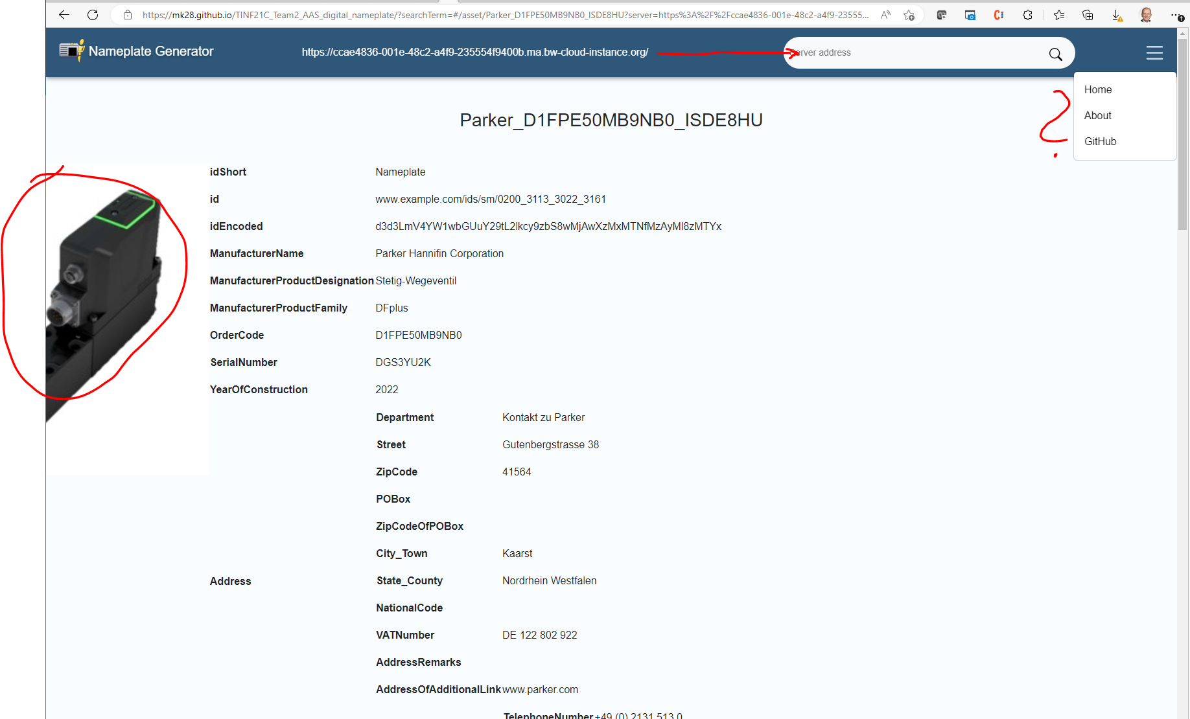Click the orange C extension icon
1190x719 pixels.
click(x=999, y=15)
